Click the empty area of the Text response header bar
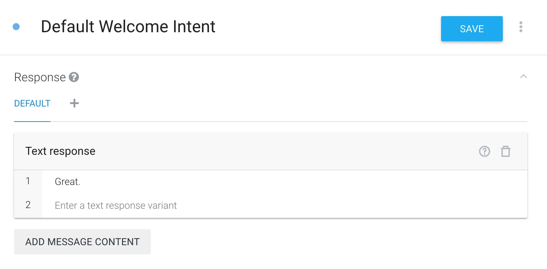The width and height of the screenshot is (547, 269). (281, 151)
